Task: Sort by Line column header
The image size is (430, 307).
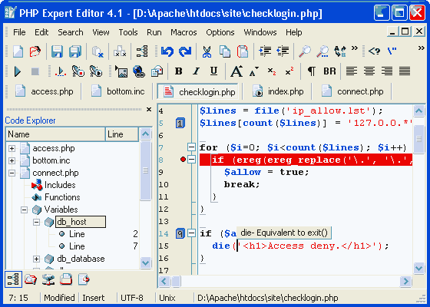Action: [x=122, y=134]
